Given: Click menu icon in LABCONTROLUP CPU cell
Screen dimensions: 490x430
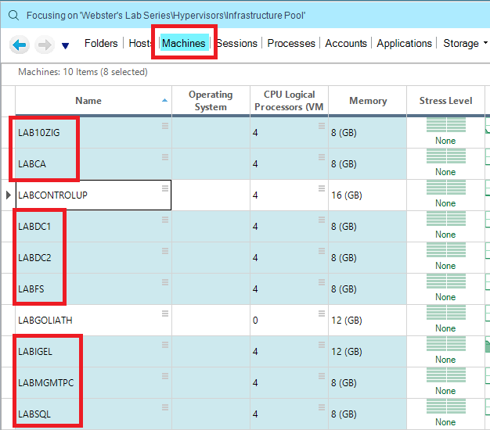Looking at the screenshot, I should [322, 188].
